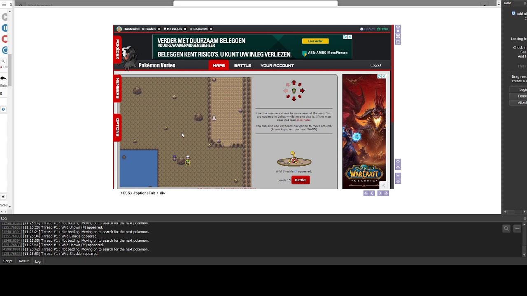Open the top tab bar dropdown arrow
Screen dimensions: 527x296
(485, 5)
